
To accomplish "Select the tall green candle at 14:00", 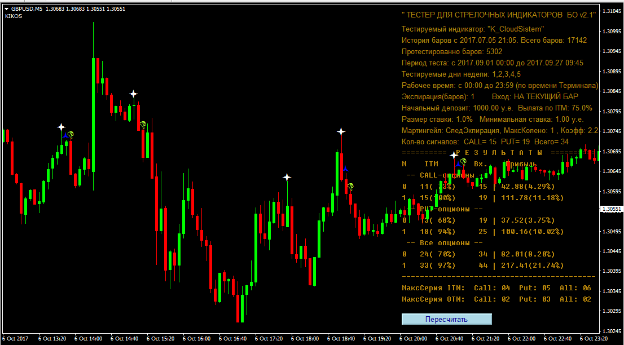I will pyautogui.click(x=94, y=113).
